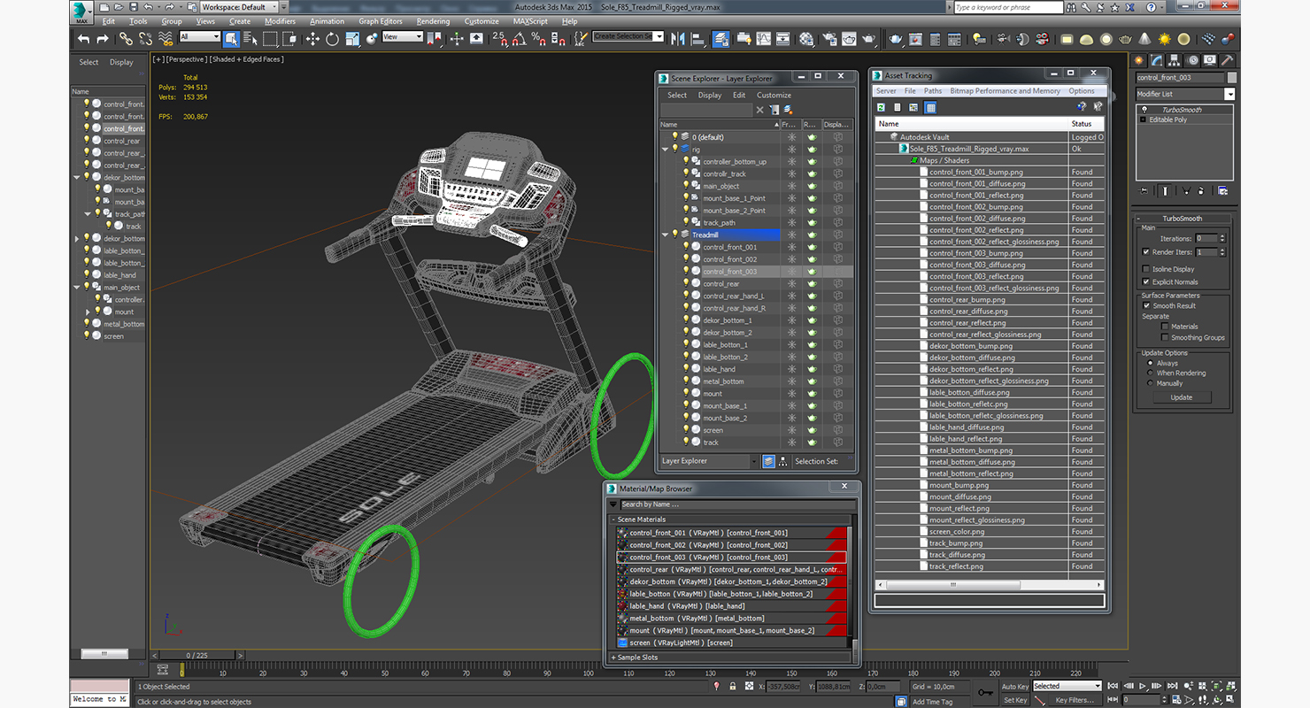The image size is (1310, 708).
Task: Click the cone primitive icon in toolbar
Action: click(1145, 39)
